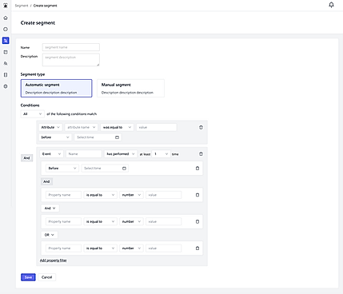Open the settings gear in sidebar
343x294 pixels.
(6, 86)
